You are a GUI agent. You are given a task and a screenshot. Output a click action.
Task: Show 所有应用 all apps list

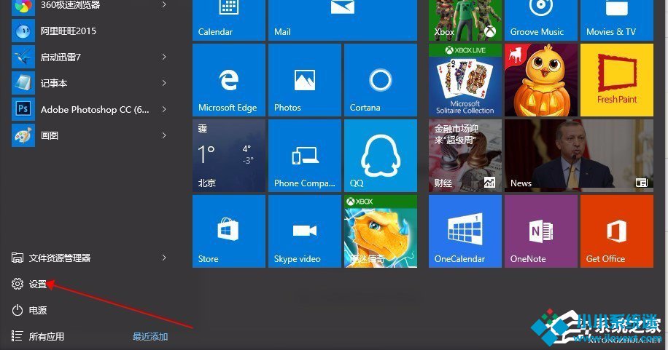pos(39,336)
